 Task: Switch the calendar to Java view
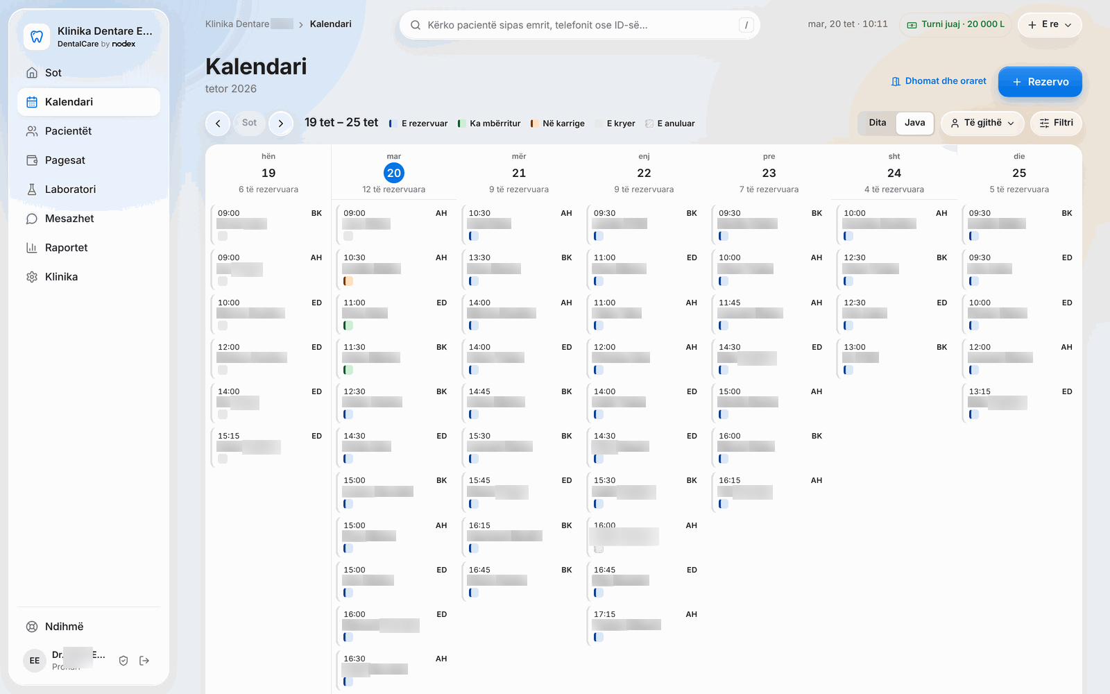click(x=915, y=123)
